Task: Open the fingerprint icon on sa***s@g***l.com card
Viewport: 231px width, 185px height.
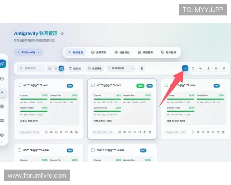Action: pos(51,132)
